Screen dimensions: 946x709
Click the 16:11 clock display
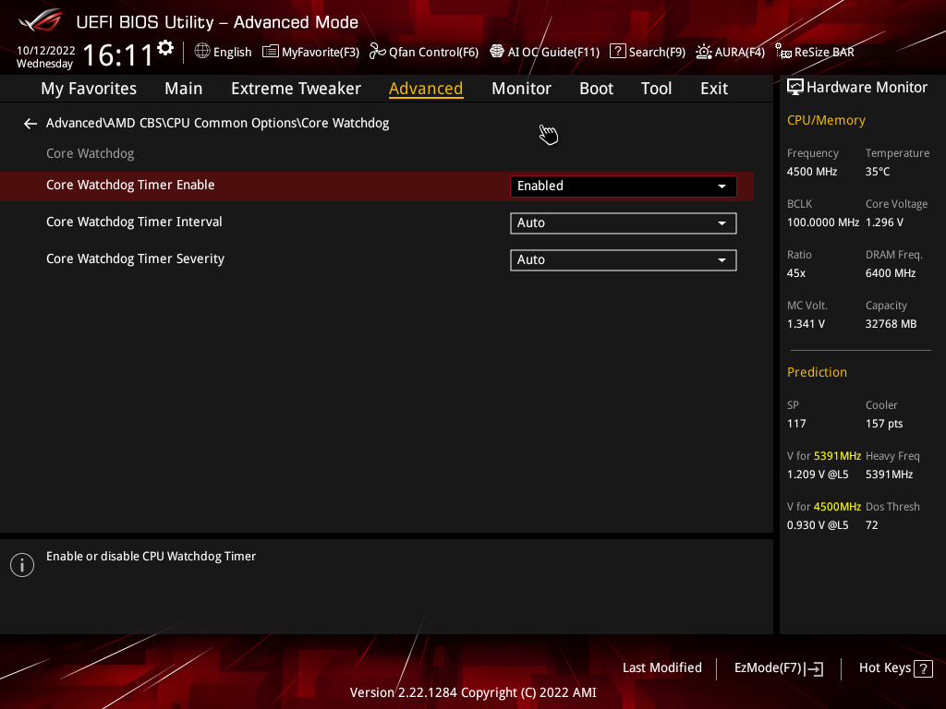click(118, 54)
